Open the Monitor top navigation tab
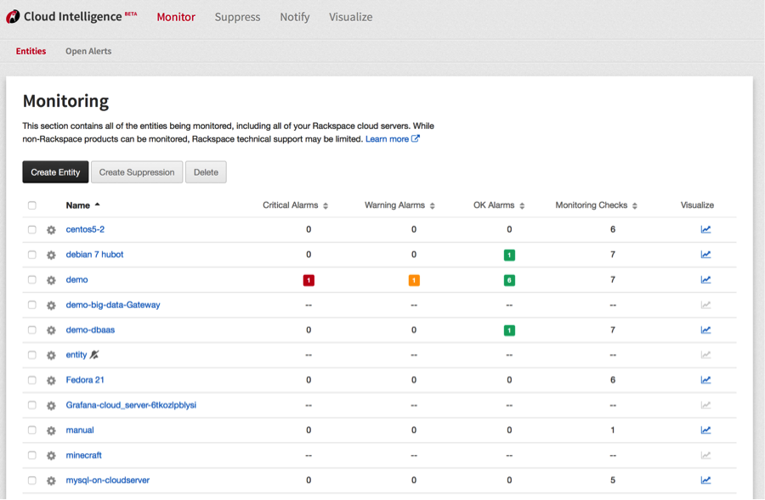 coord(176,17)
